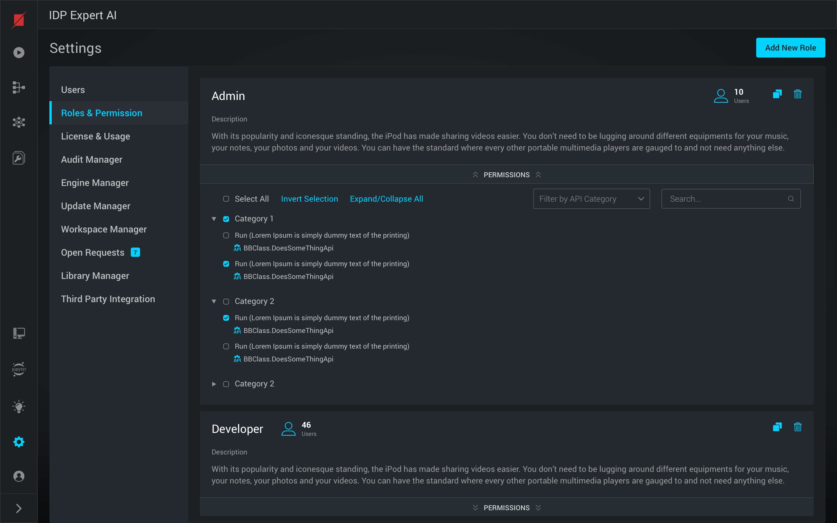The width and height of the screenshot is (837, 523).
Task: Delete the Developer role via trash icon
Action: 797,427
